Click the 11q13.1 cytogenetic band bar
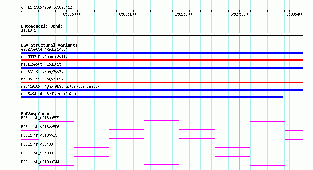Image resolution: width=313 pixels, height=170 pixels. tap(162, 34)
